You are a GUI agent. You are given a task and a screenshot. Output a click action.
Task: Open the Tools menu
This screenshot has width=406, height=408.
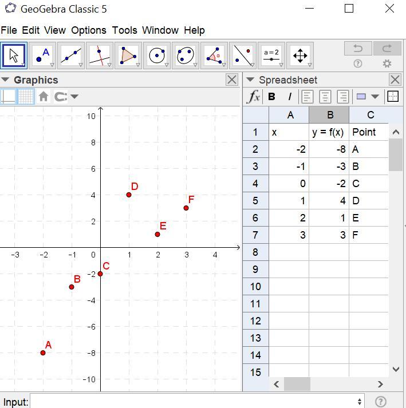tap(124, 30)
